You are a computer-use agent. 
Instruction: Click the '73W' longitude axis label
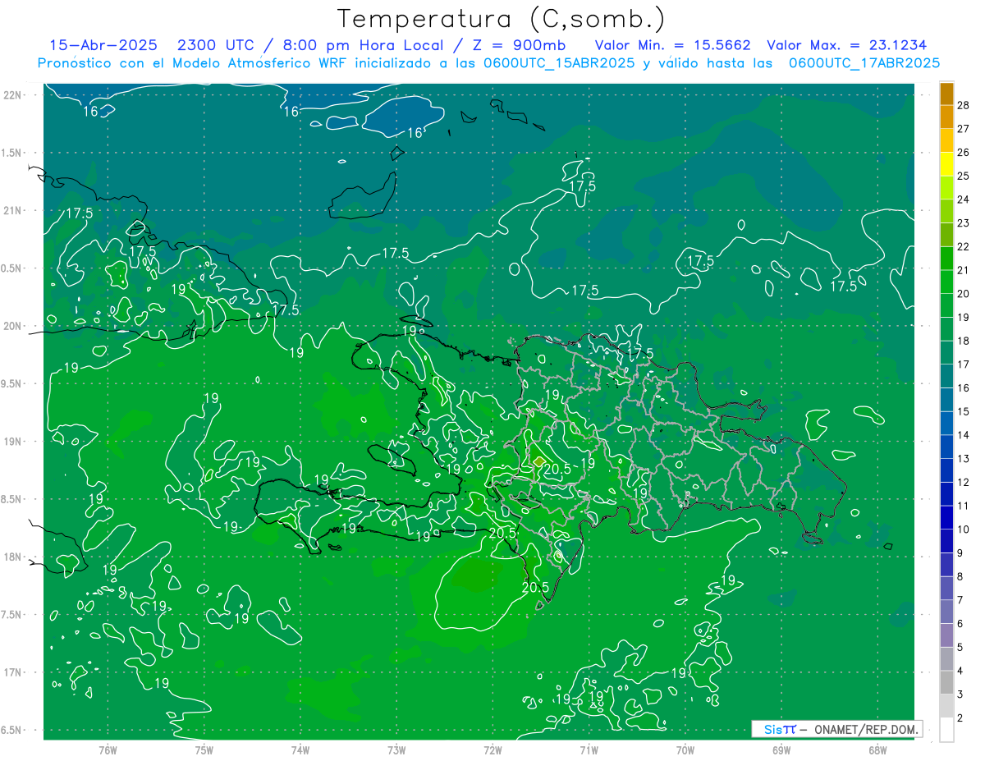click(x=396, y=751)
